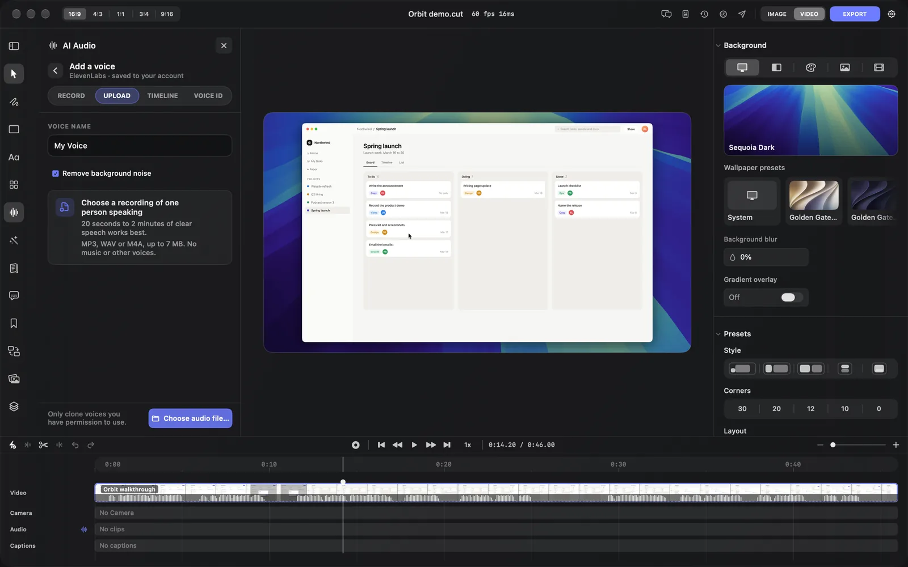
Task: Select the image background type icon
Action: pos(845,67)
